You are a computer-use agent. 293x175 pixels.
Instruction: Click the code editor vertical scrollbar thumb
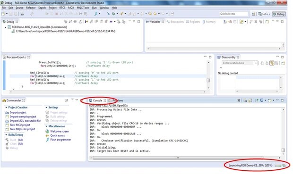tap(208, 80)
